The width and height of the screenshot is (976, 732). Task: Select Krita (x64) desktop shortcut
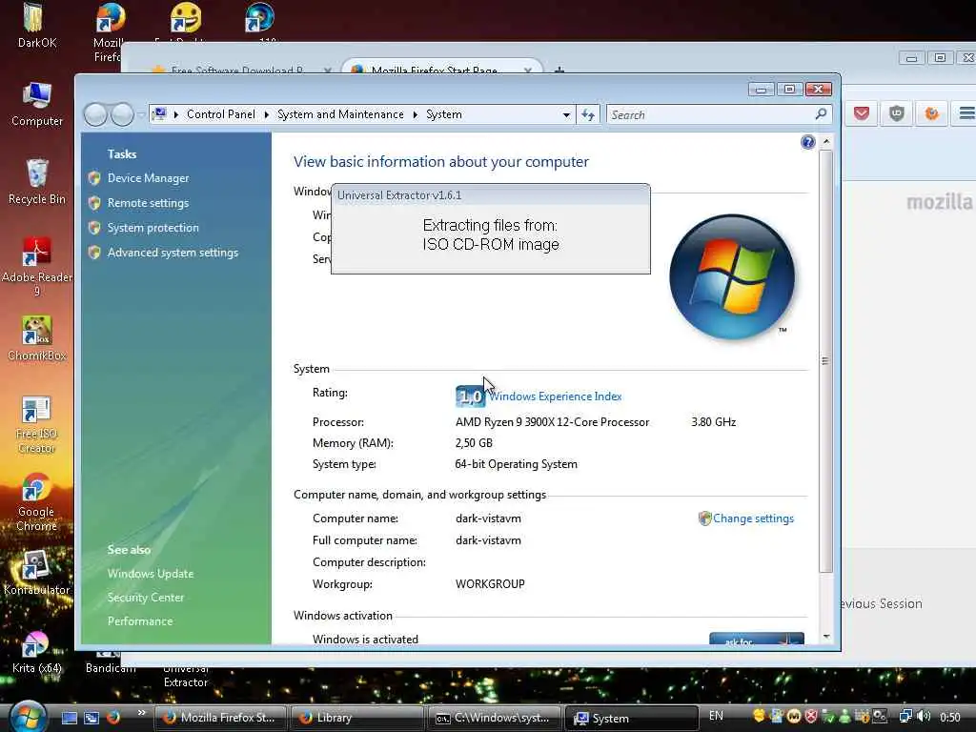click(37, 652)
